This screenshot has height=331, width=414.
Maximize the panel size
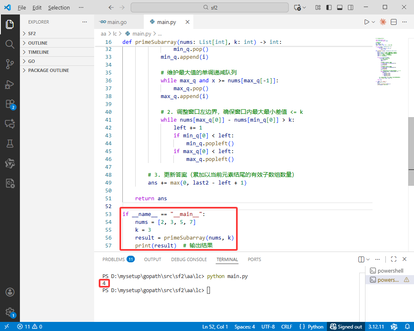click(x=394, y=259)
